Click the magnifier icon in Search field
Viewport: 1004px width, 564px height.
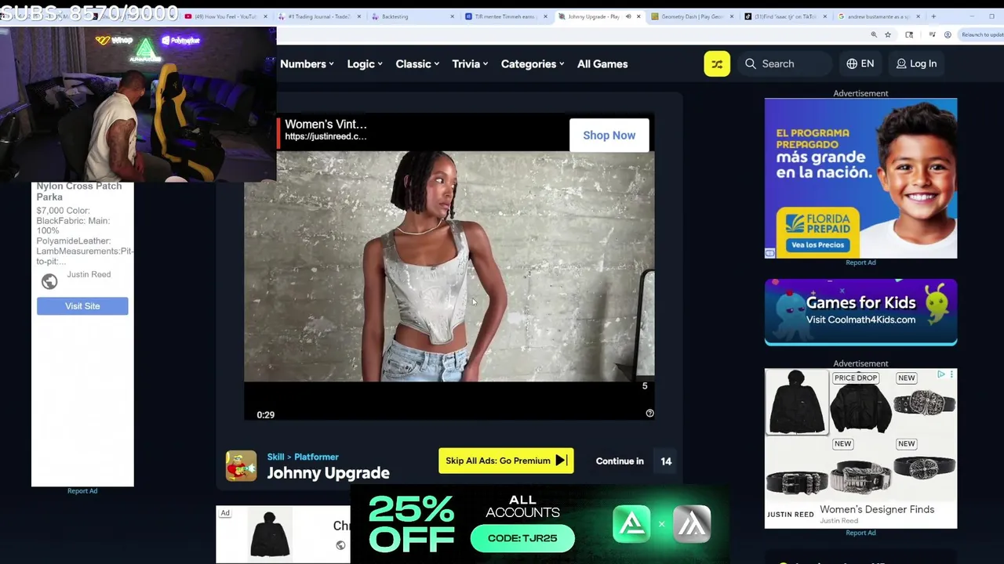coord(751,63)
